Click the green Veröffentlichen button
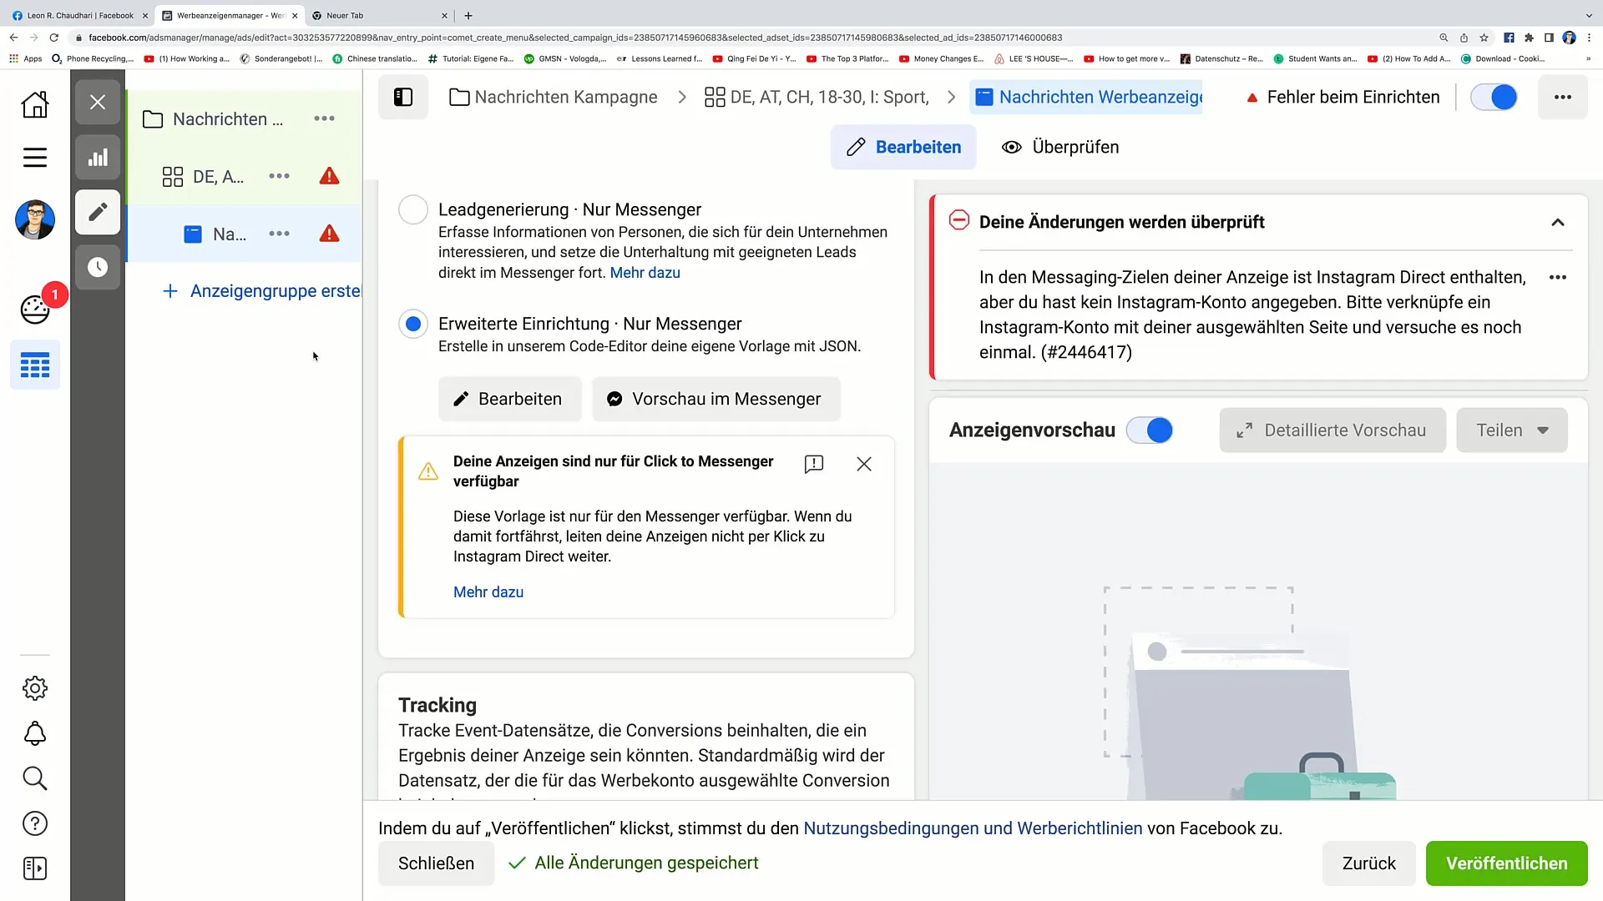Image resolution: width=1603 pixels, height=901 pixels. tap(1506, 863)
